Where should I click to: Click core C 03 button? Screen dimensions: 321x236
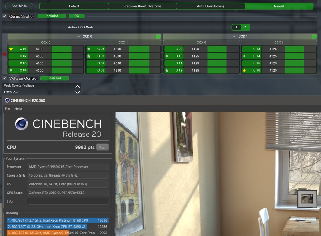click(x=18, y=63)
